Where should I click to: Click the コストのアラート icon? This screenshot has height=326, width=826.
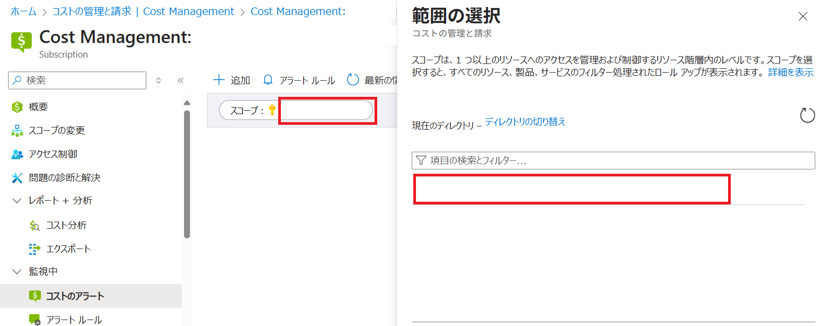34,296
